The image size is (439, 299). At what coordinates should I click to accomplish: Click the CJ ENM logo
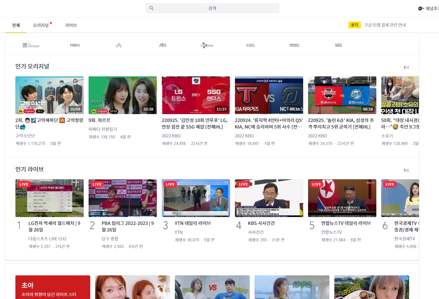click(206, 45)
